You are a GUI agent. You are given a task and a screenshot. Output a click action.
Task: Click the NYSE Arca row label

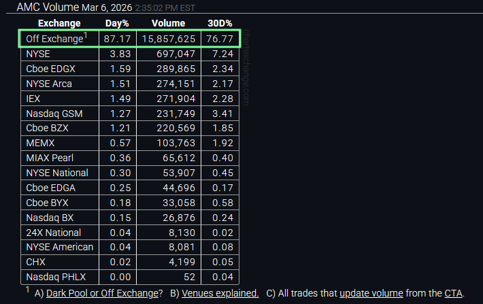point(49,84)
